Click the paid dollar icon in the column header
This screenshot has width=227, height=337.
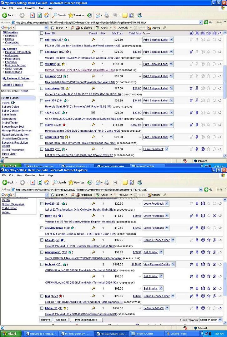click(197, 33)
